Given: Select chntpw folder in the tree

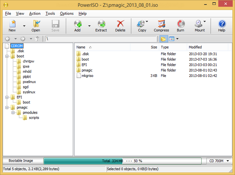Looking at the screenshot, I should pyautogui.click(x=28, y=61).
